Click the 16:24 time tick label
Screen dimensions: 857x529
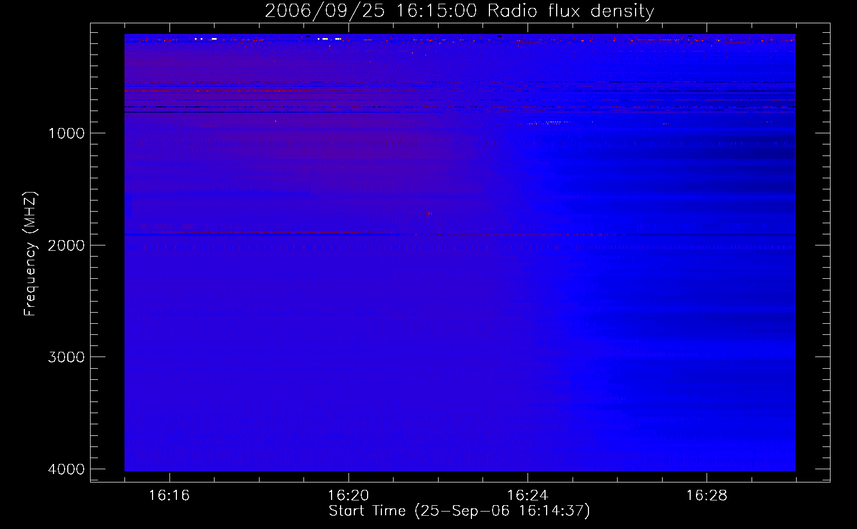pyautogui.click(x=528, y=495)
